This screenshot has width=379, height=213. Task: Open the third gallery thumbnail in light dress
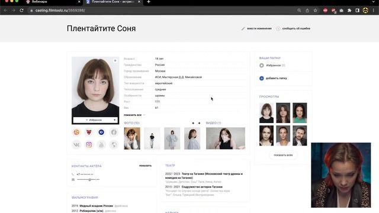click(x=172, y=138)
